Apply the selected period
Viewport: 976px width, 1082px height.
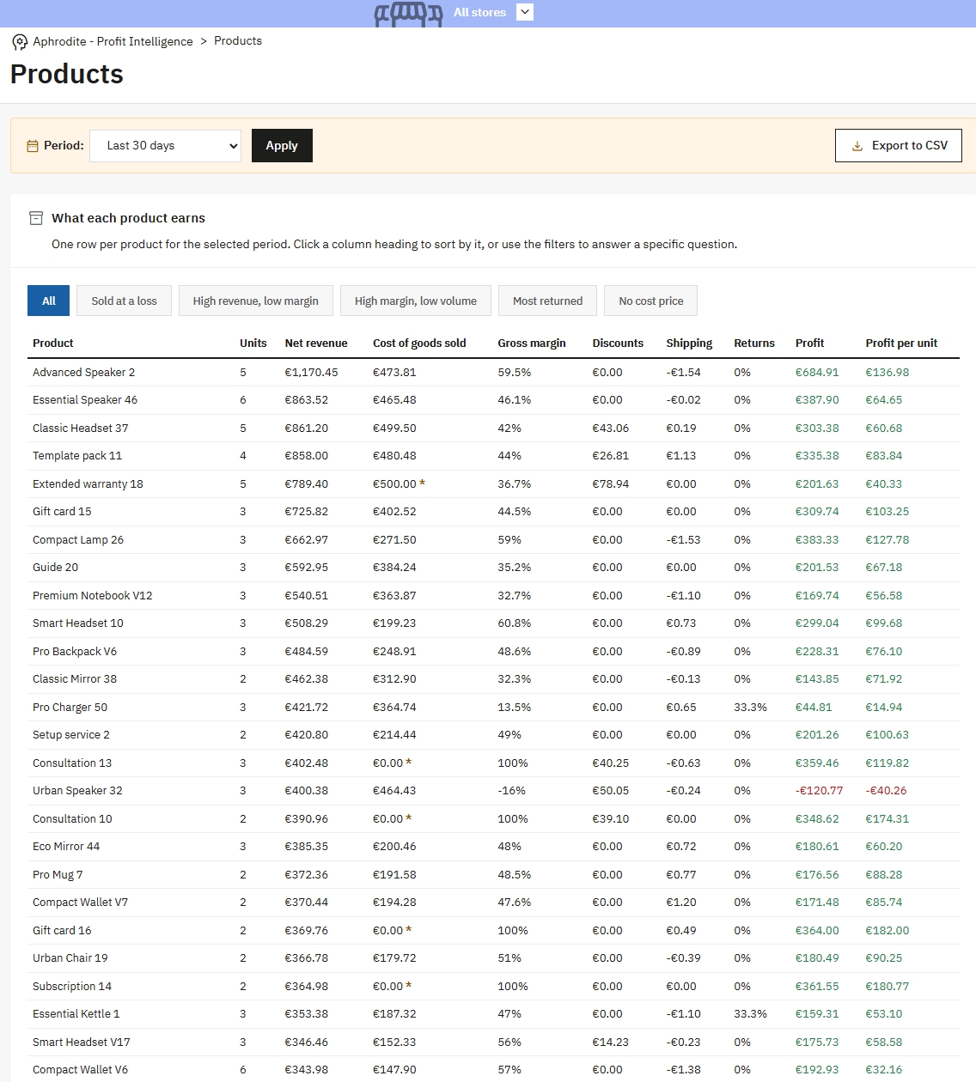[x=282, y=146]
